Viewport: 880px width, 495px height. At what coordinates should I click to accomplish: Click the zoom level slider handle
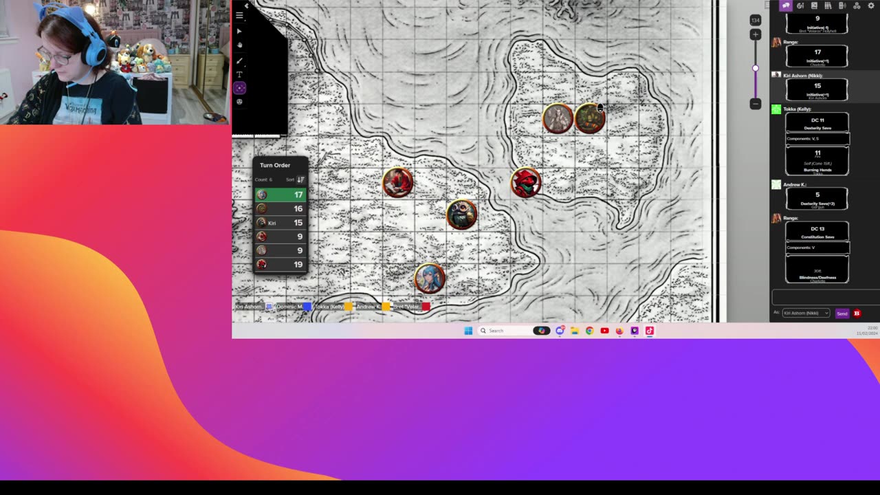(756, 68)
